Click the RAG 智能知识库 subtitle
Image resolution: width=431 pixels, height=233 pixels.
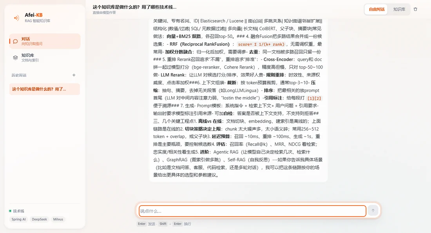pos(37,21)
